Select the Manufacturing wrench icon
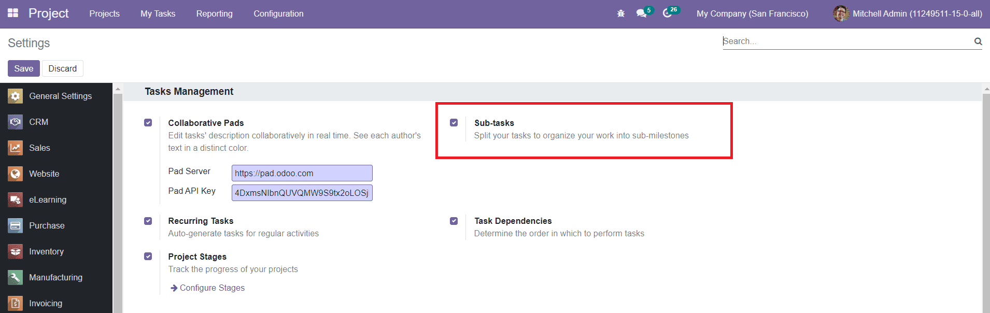The image size is (990, 313). pos(16,277)
